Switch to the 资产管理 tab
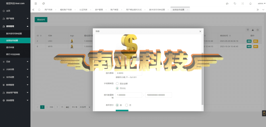This screenshot has height=127, width=266. (x=99, y=10)
